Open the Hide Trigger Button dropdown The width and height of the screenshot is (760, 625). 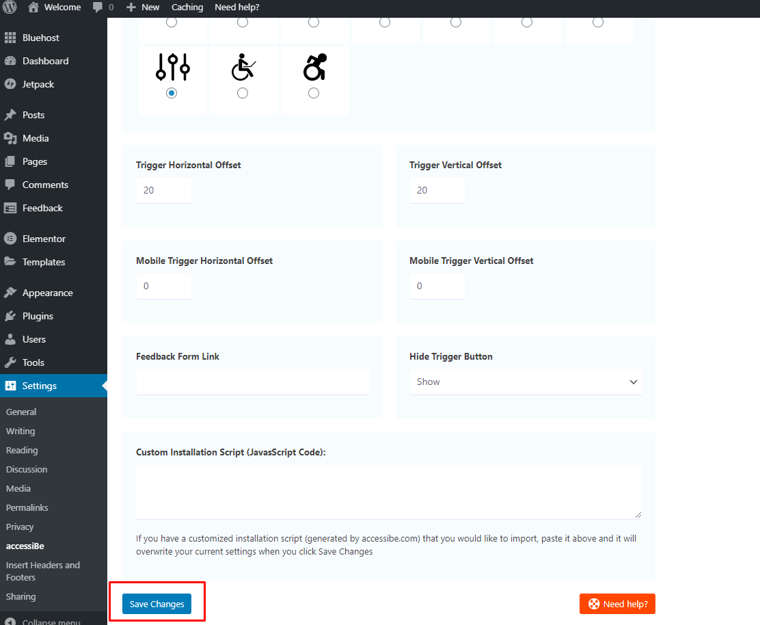point(526,382)
